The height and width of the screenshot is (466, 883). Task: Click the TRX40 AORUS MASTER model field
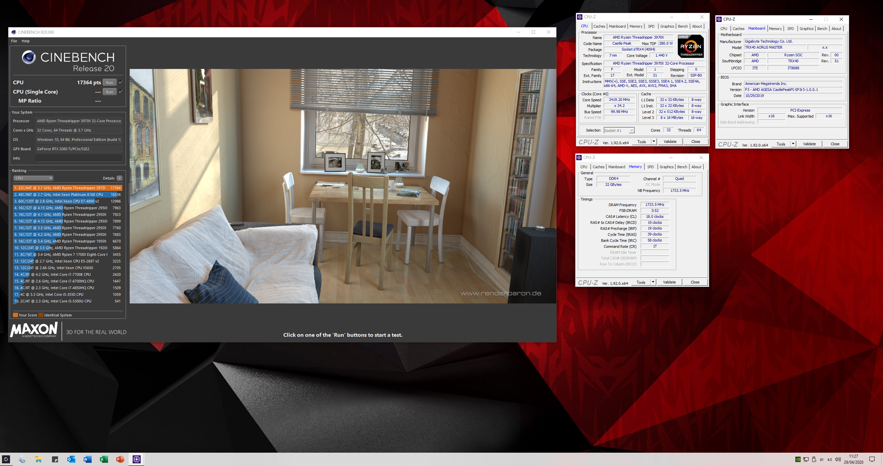776,47
